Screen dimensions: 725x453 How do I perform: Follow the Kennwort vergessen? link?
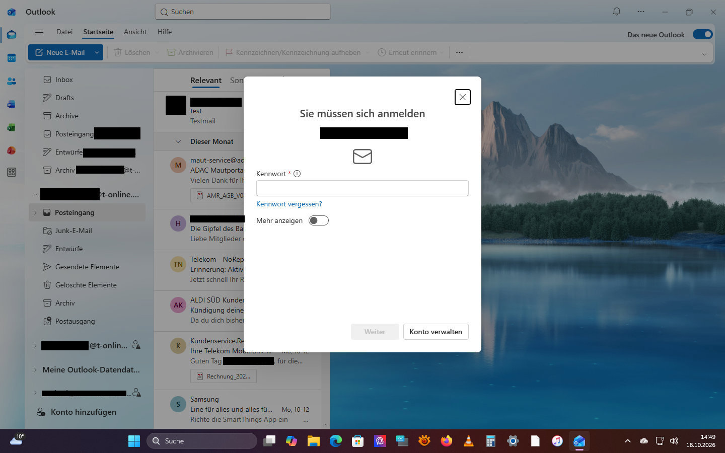coord(289,204)
